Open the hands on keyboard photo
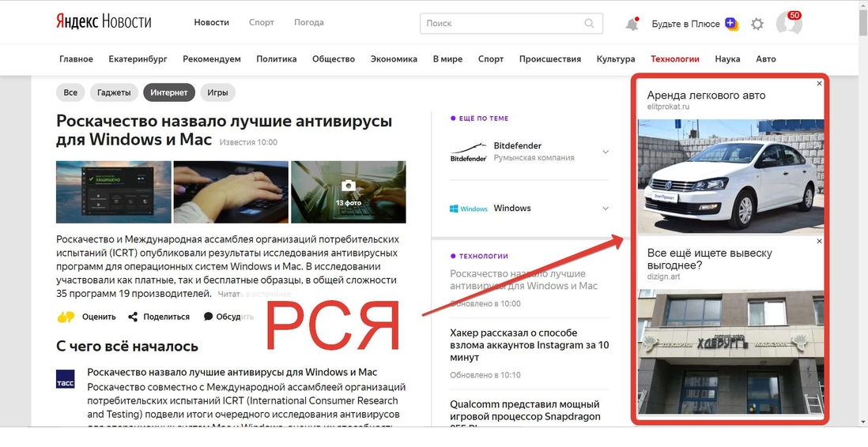 click(x=231, y=192)
